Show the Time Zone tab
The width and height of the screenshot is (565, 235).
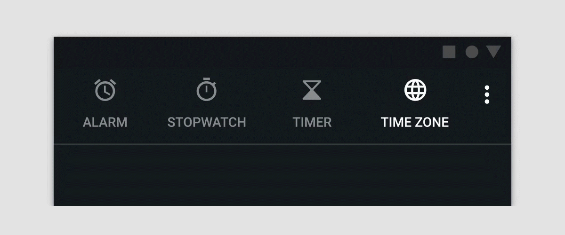click(x=415, y=103)
